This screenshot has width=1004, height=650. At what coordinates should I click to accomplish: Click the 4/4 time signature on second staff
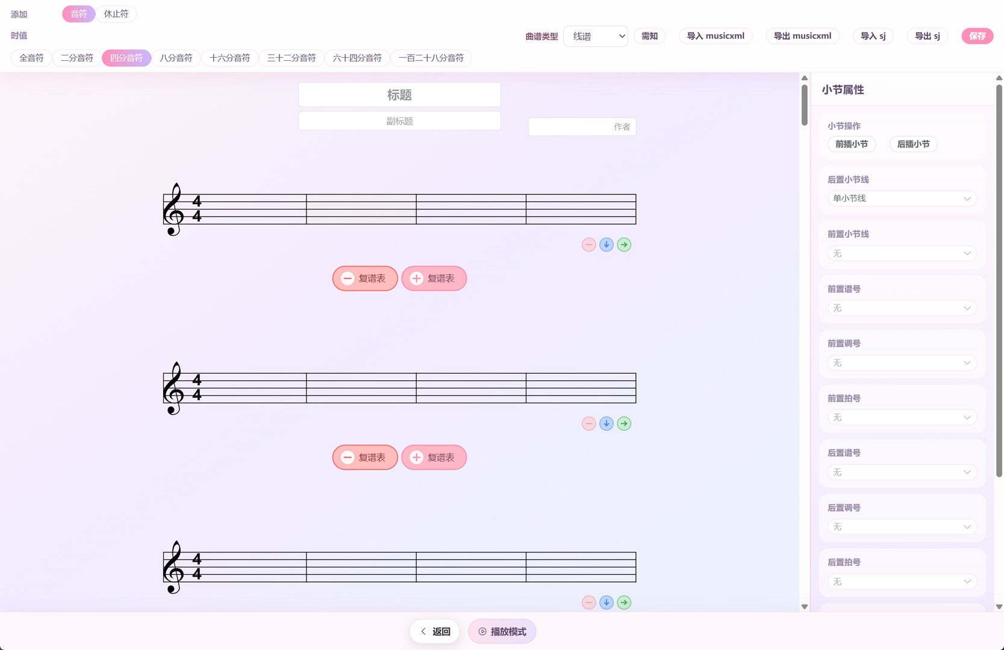pos(197,388)
